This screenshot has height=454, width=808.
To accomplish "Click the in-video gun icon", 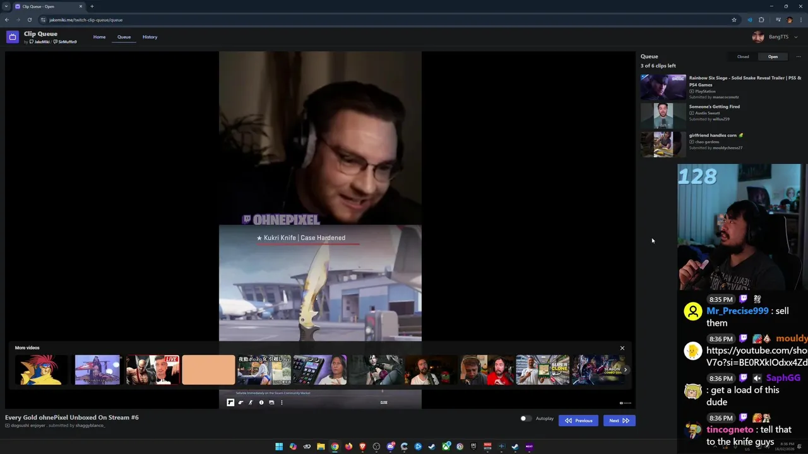I will pyautogui.click(x=241, y=402).
